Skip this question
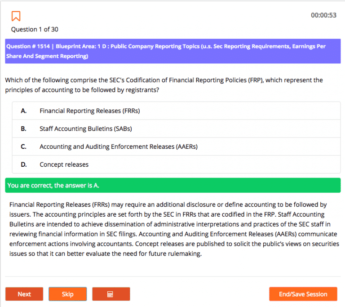Image resolution: width=345 pixels, height=307 pixels. [67, 294]
